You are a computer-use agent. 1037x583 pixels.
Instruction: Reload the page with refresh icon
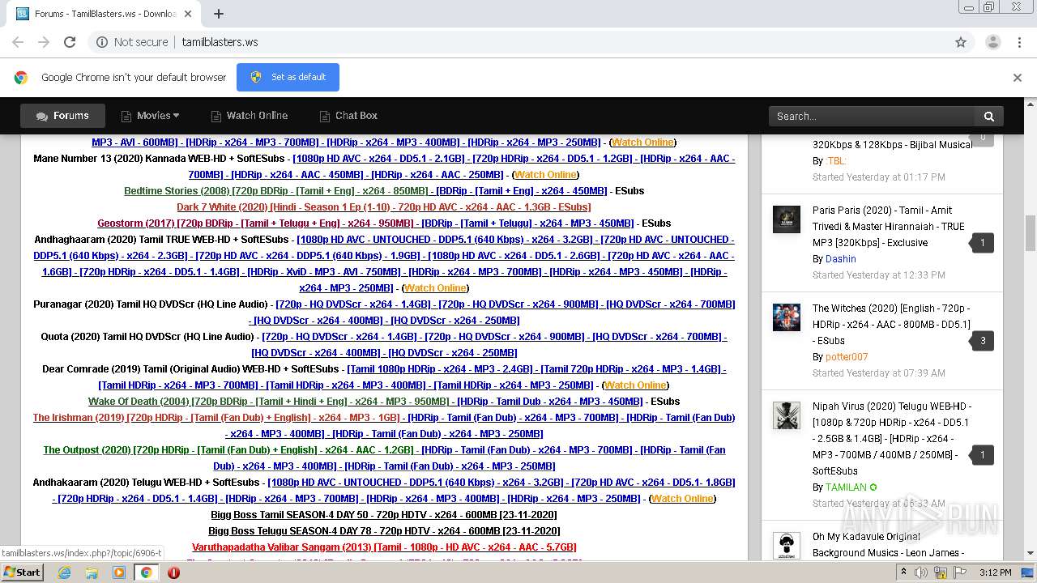point(70,42)
